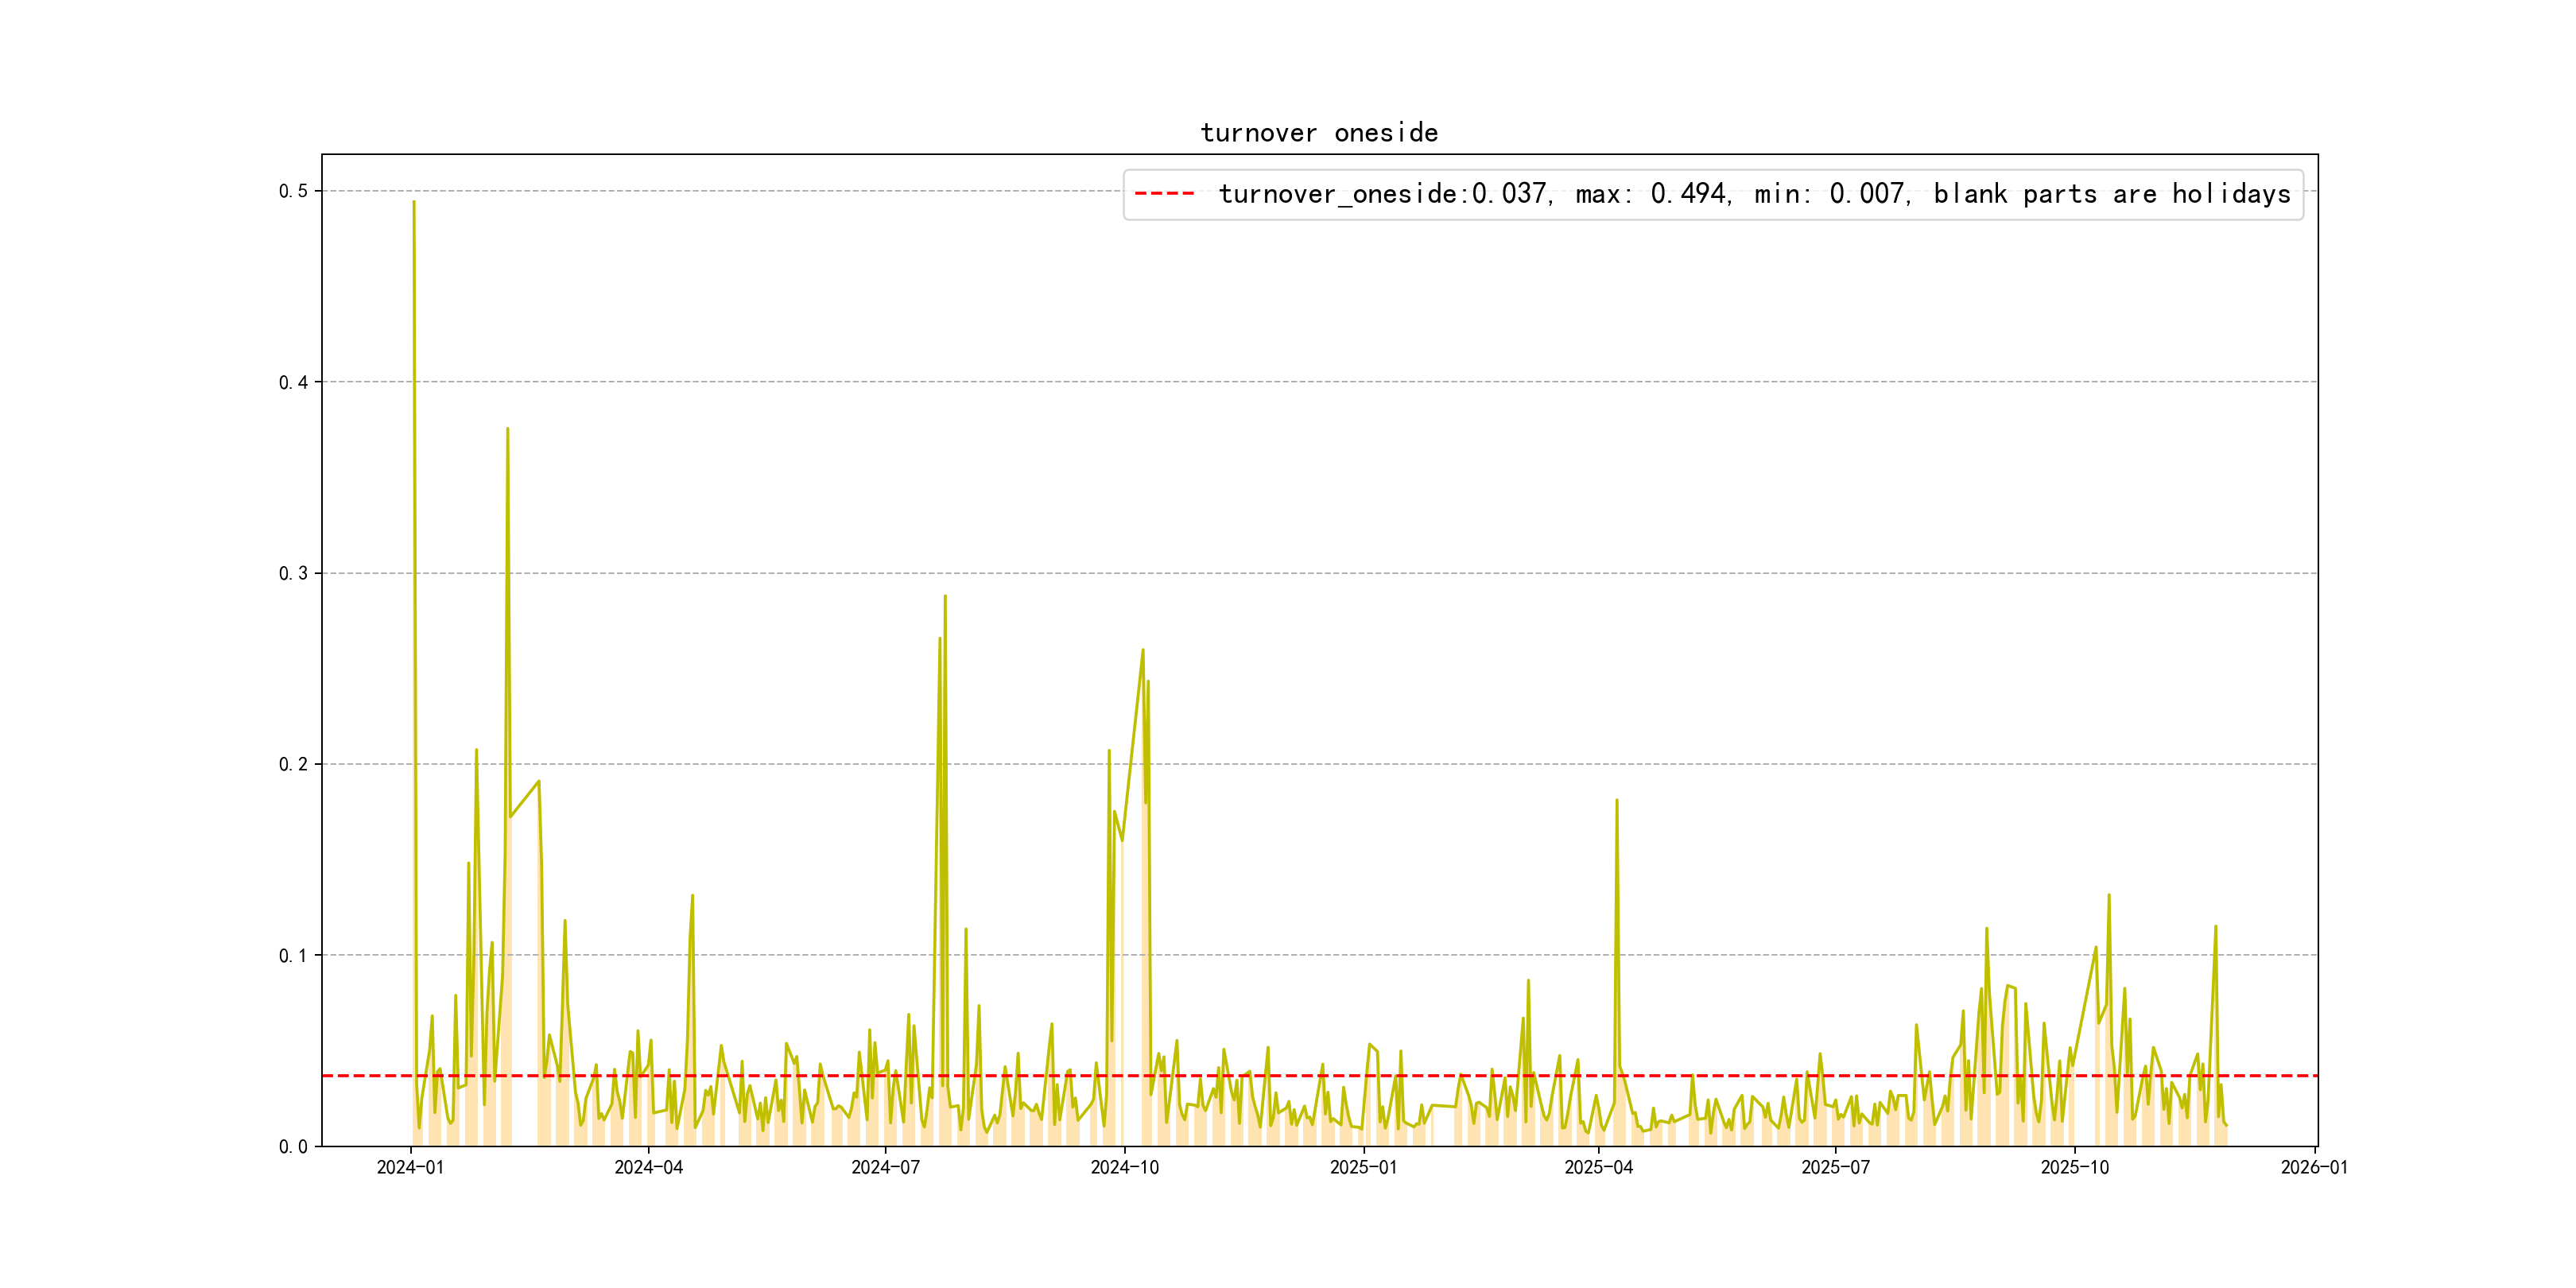Viewport: 2576px width, 1288px height.
Task: Select the 2025-10 x-axis tick label
Action: click(x=2074, y=1168)
